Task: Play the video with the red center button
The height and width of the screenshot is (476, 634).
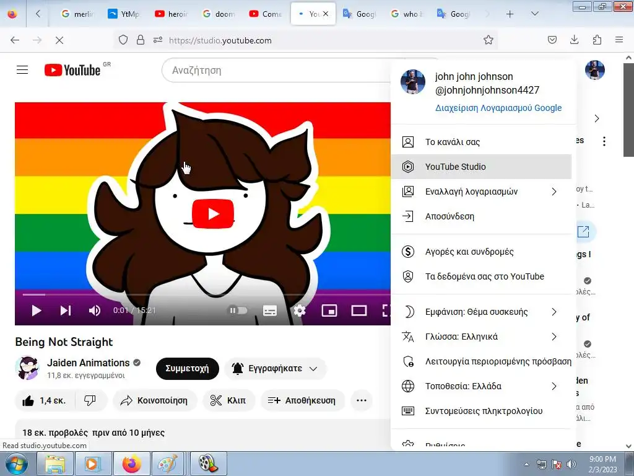Action: (x=213, y=214)
